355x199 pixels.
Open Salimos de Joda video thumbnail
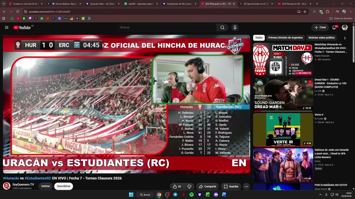click(283, 165)
